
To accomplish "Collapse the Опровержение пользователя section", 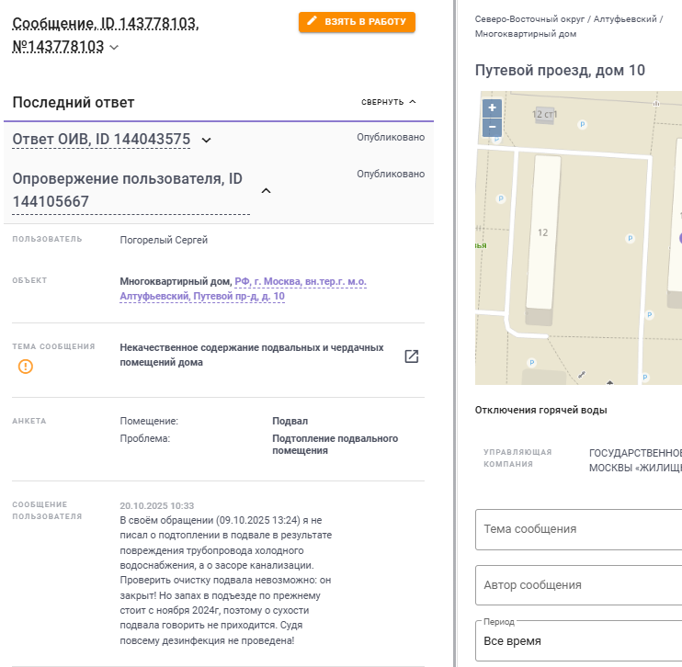I will [266, 190].
